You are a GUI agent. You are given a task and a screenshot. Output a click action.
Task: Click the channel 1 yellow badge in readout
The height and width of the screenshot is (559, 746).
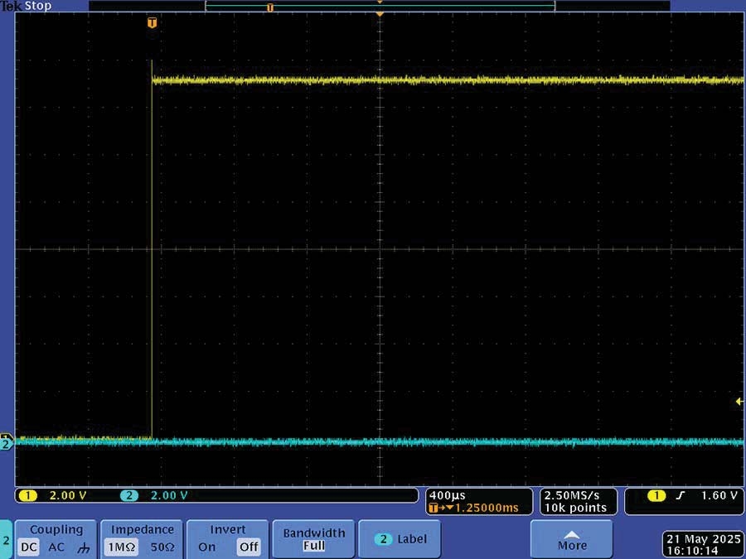tap(27, 496)
